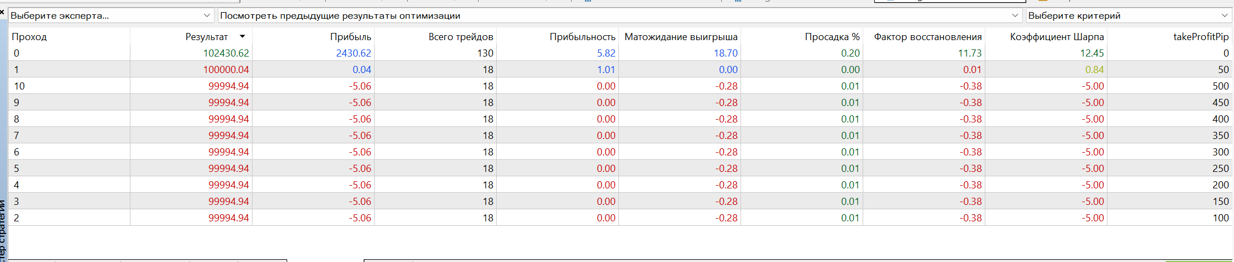Screen dimensions: 1234x262
Task: Click the sort arrow beside Результат
Action: pyautogui.click(x=242, y=36)
